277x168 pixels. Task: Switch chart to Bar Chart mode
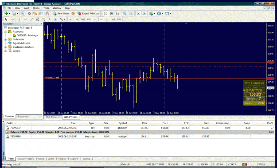pos(105,13)
